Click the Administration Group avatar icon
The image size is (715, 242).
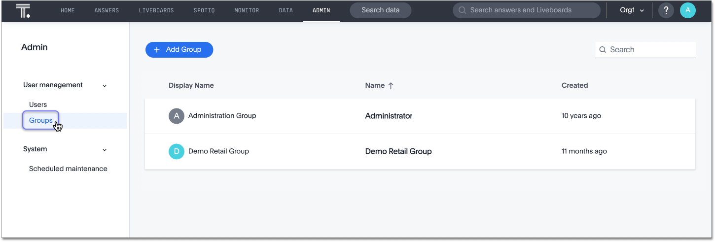pyautogui.click(x=177, y=116)
